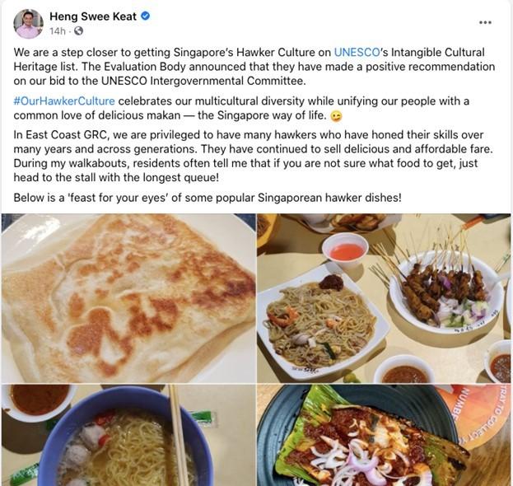Open Heng Swee Keat's profile picture
Image resolution: width=513 pixels, height=486 pixels.
[29, 24]
